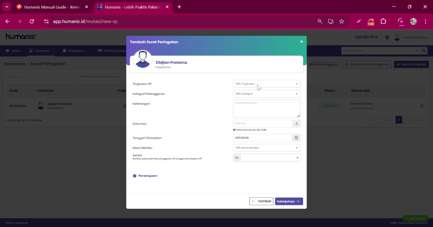This screenshot has height=227, width=433.
Task: Click the + Surat Peringatan button
Action: 411,64
